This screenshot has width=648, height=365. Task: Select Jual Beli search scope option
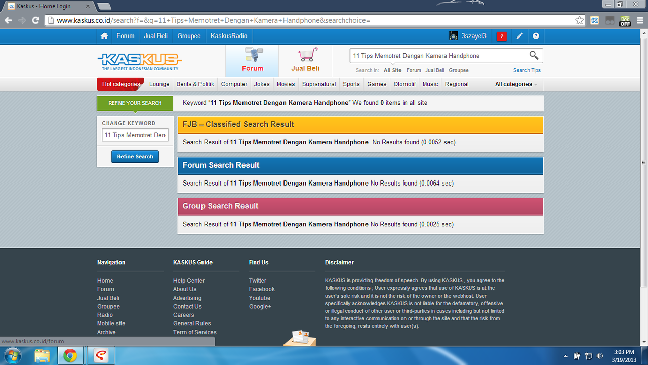(435, 70)
